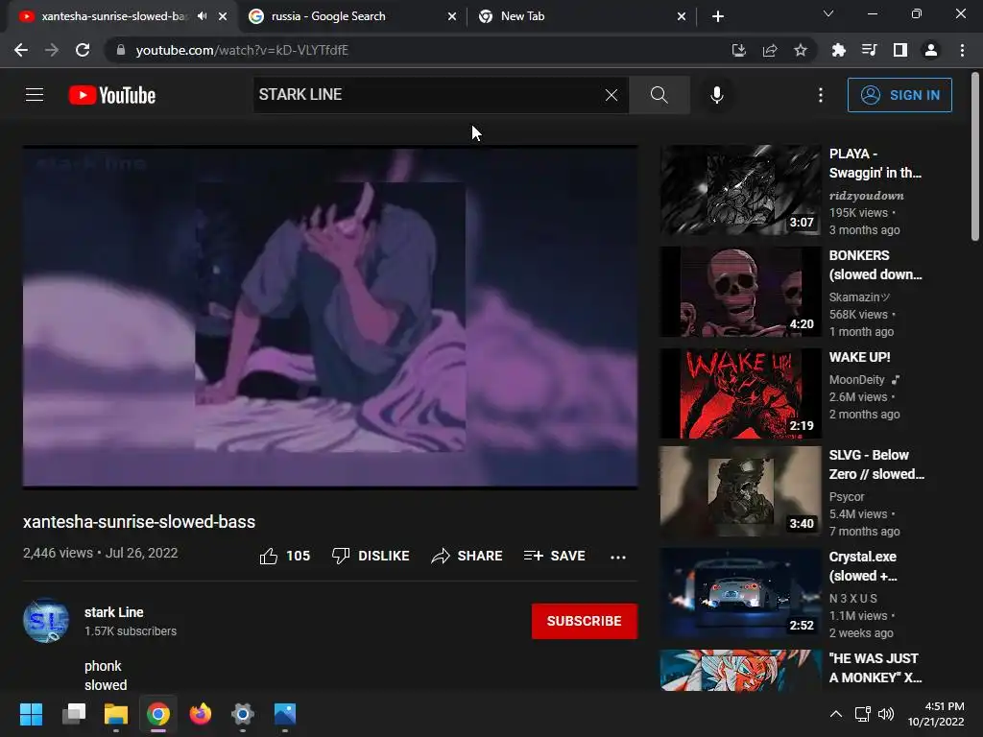The height and width of the screenshot is (737, 983).
Task: Like the video with thumbs up
Action: tap(284, 556)
